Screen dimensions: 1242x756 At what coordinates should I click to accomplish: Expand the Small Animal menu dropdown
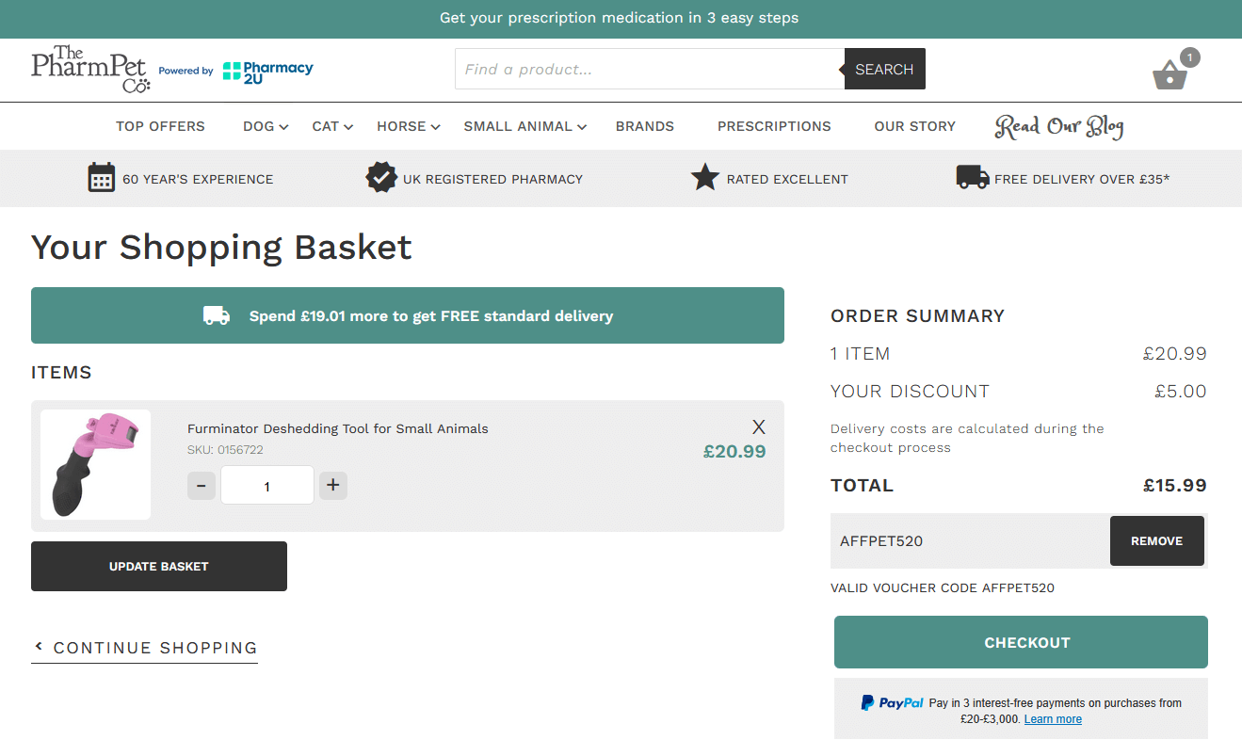(x=525, y=126)
